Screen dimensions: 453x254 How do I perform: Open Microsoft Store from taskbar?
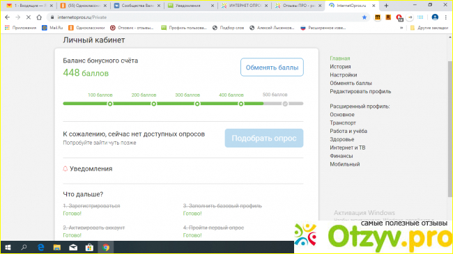tap(89, 247)
